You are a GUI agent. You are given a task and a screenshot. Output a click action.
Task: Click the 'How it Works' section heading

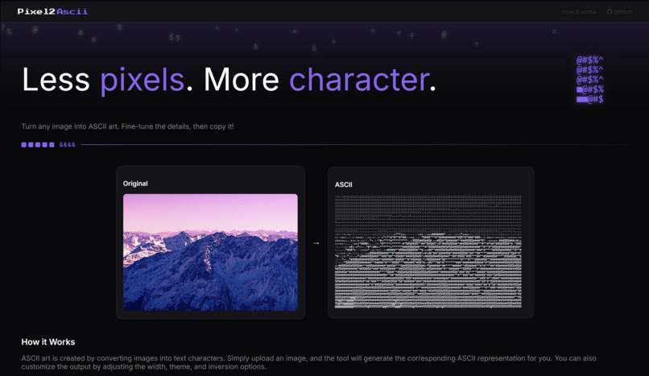[x=48, y=342]
